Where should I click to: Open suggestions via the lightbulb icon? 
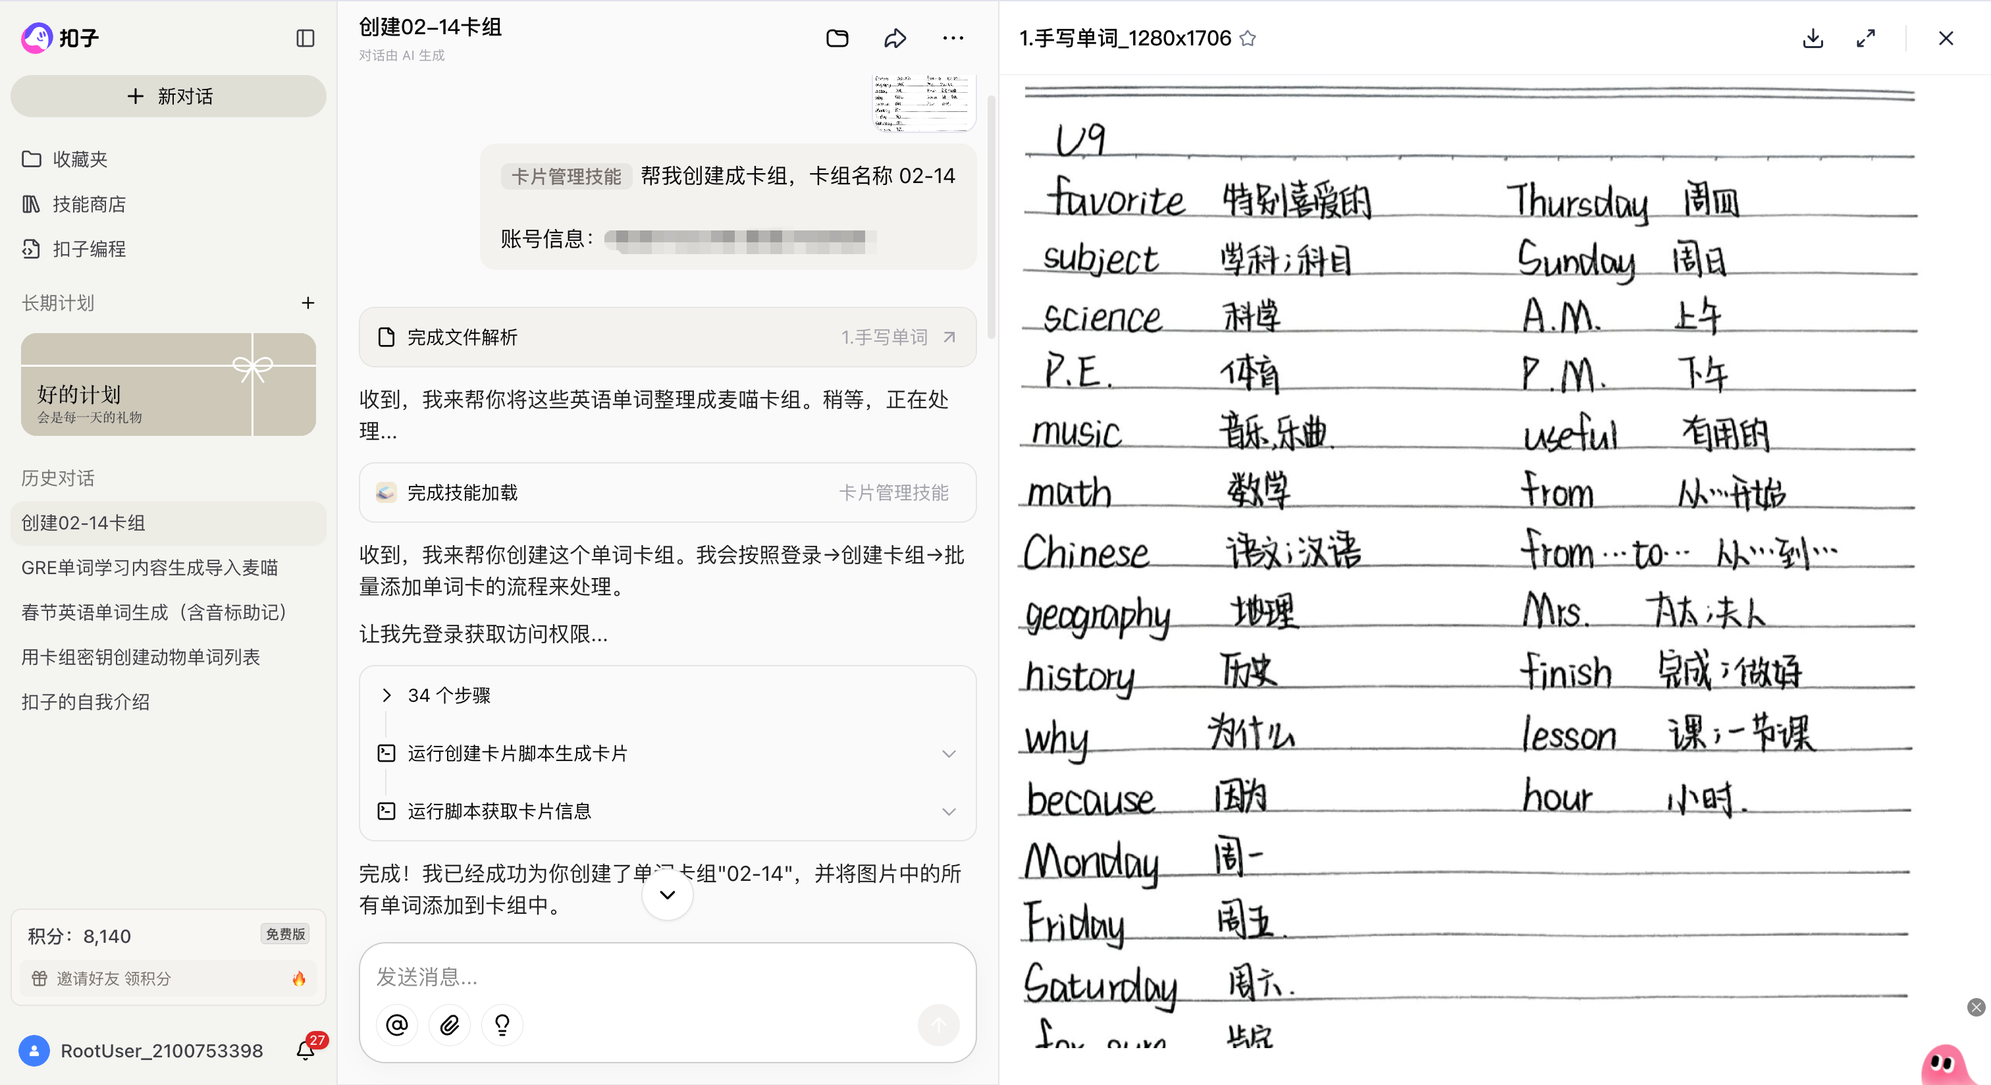click(x=502, y=1024)
